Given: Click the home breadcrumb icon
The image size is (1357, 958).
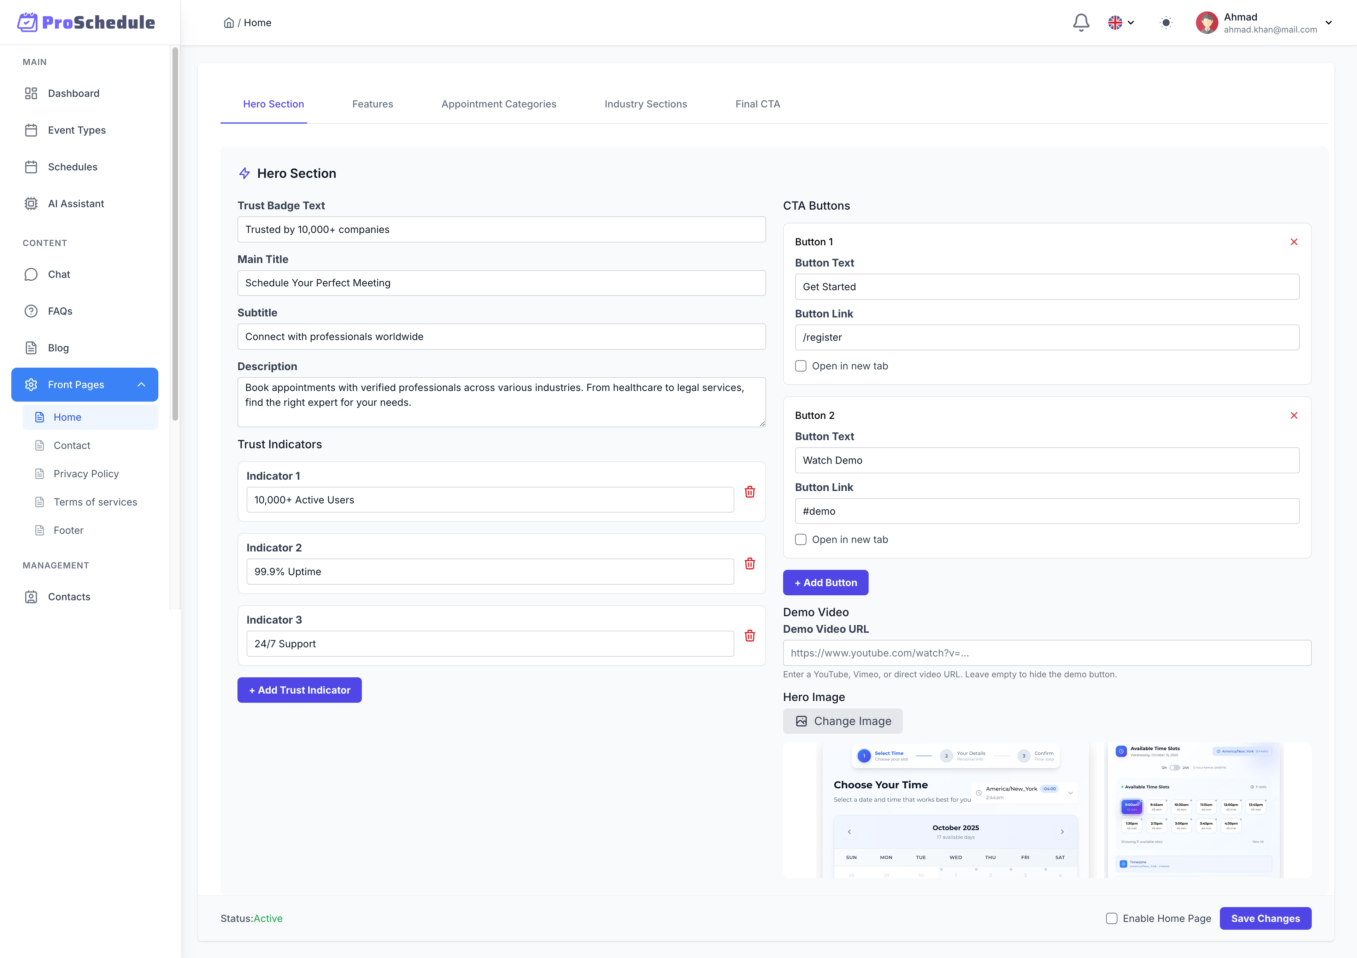Looking at the screenshot, I should tap(229, 23).
